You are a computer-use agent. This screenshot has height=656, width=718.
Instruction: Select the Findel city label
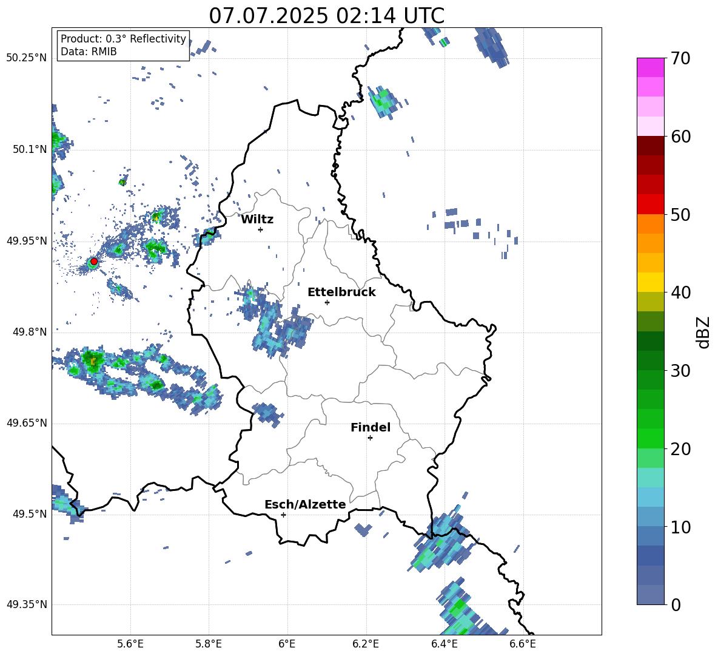[x=371, y=427]
